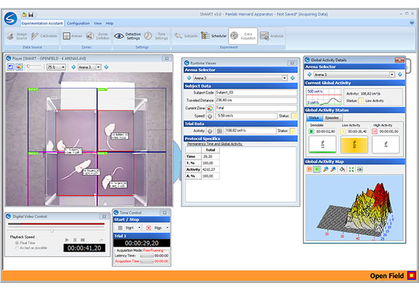This screenshot has height=289, width=419.
Task: Click the eye icon in Global Activity Map toolbar
Action: pyautogui.click(x=360, y=168)
